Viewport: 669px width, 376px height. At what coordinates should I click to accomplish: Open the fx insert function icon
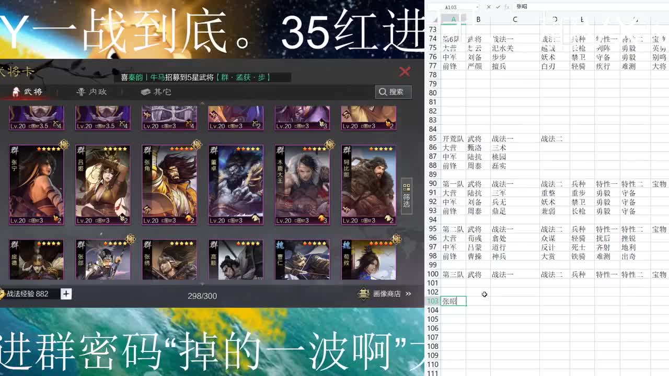tap(507, 7)
